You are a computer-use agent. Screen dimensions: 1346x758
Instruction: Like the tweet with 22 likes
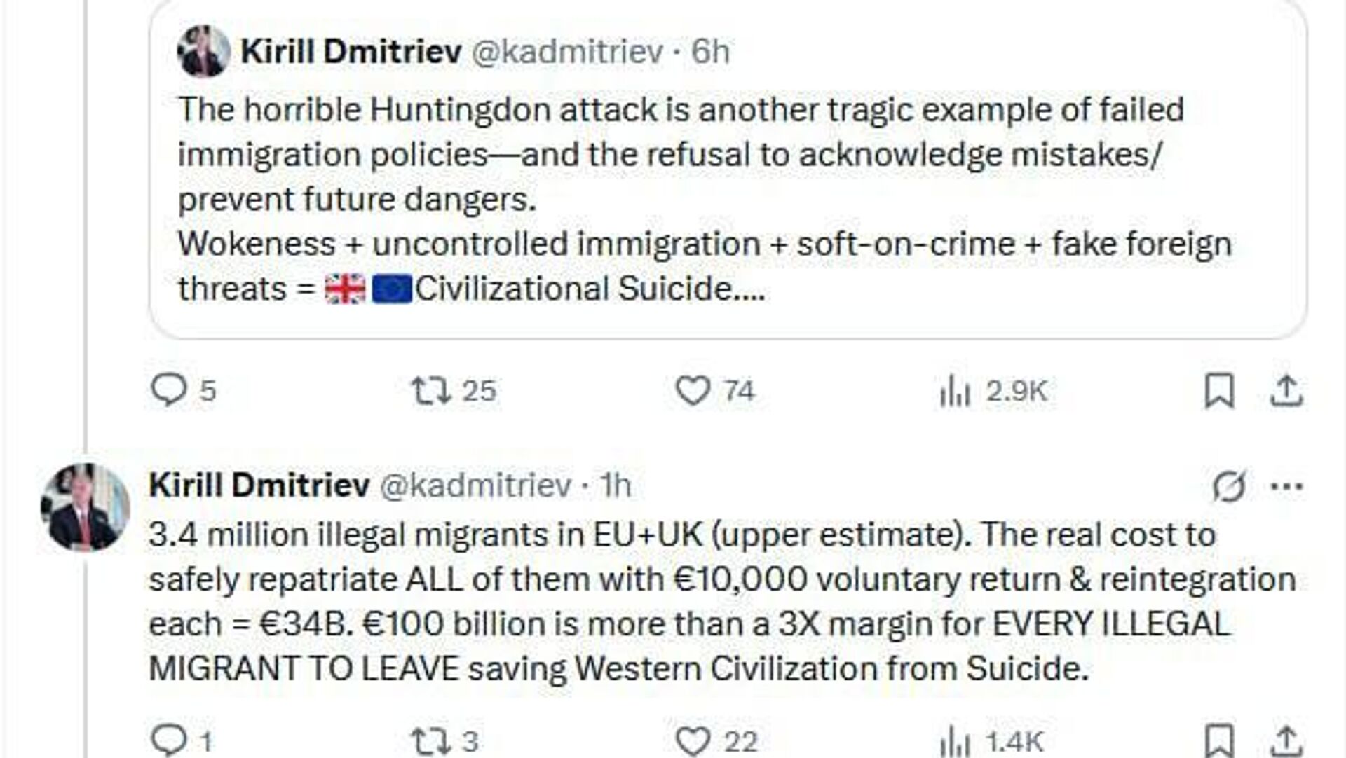[692, 740]
